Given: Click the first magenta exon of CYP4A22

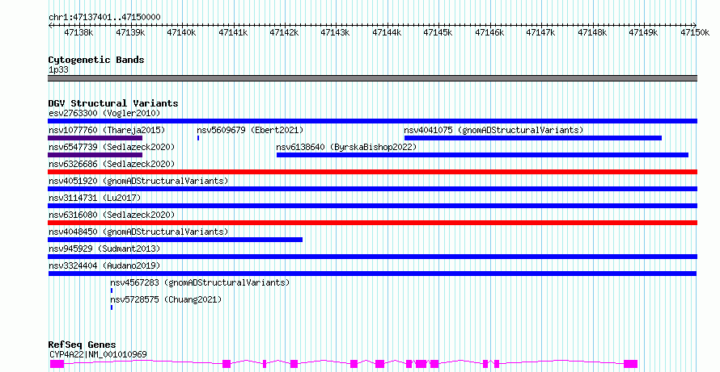Looking at the screenshot, I should [57, 364].
